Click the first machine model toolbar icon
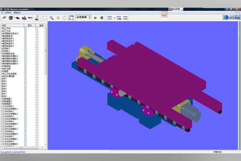 pyautogui.click(x=4, y=18)
